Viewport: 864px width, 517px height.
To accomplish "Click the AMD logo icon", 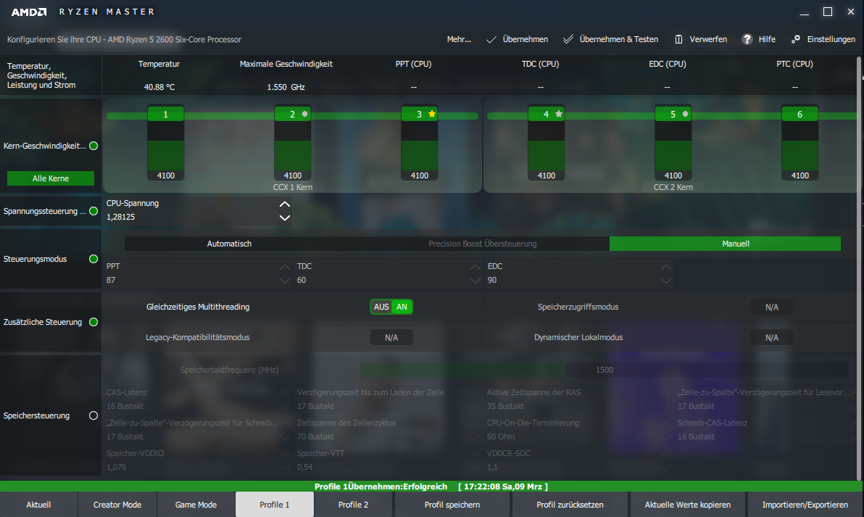I will tap(29, 12).
